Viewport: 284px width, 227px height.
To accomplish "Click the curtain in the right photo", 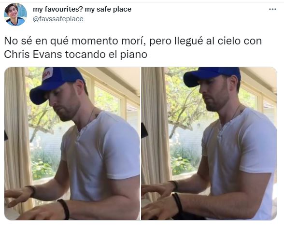I will click(x=156, y=130).
